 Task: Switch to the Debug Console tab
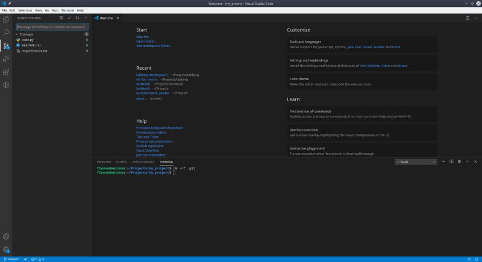pyautogui.click(x=143, y=162)
